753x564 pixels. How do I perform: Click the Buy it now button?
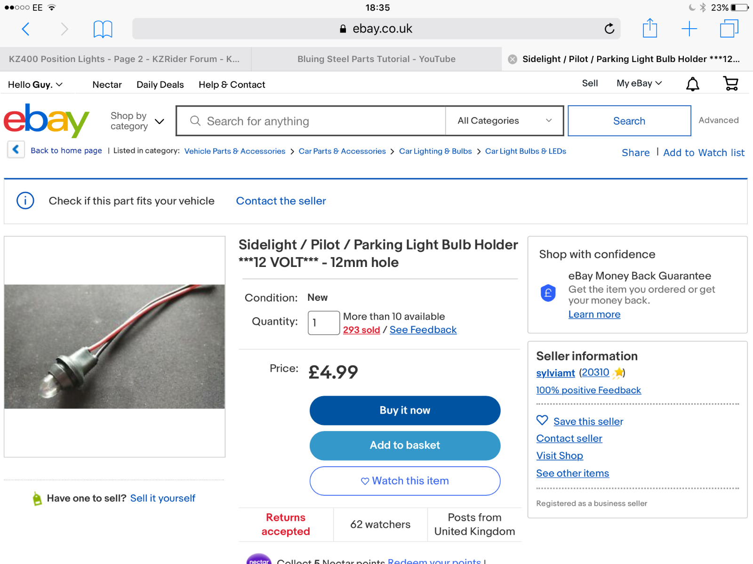pyautogui.click(x=405, y=410)
